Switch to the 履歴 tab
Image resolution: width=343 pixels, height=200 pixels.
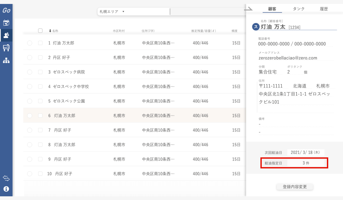coord(324,9)
